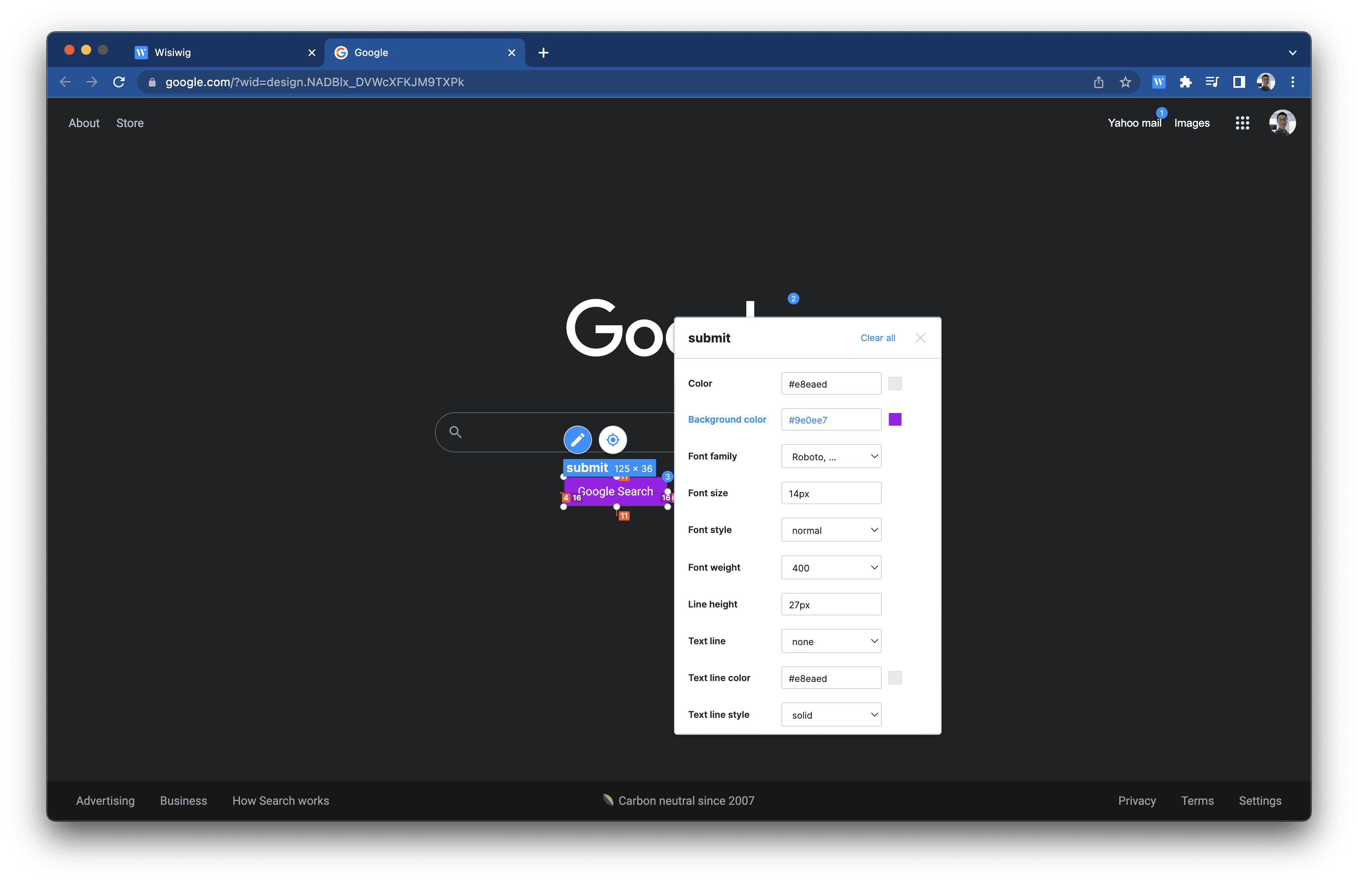Click the Color hex input field
This screenshot has height=883, width=1358.
(x=831, y=383)
